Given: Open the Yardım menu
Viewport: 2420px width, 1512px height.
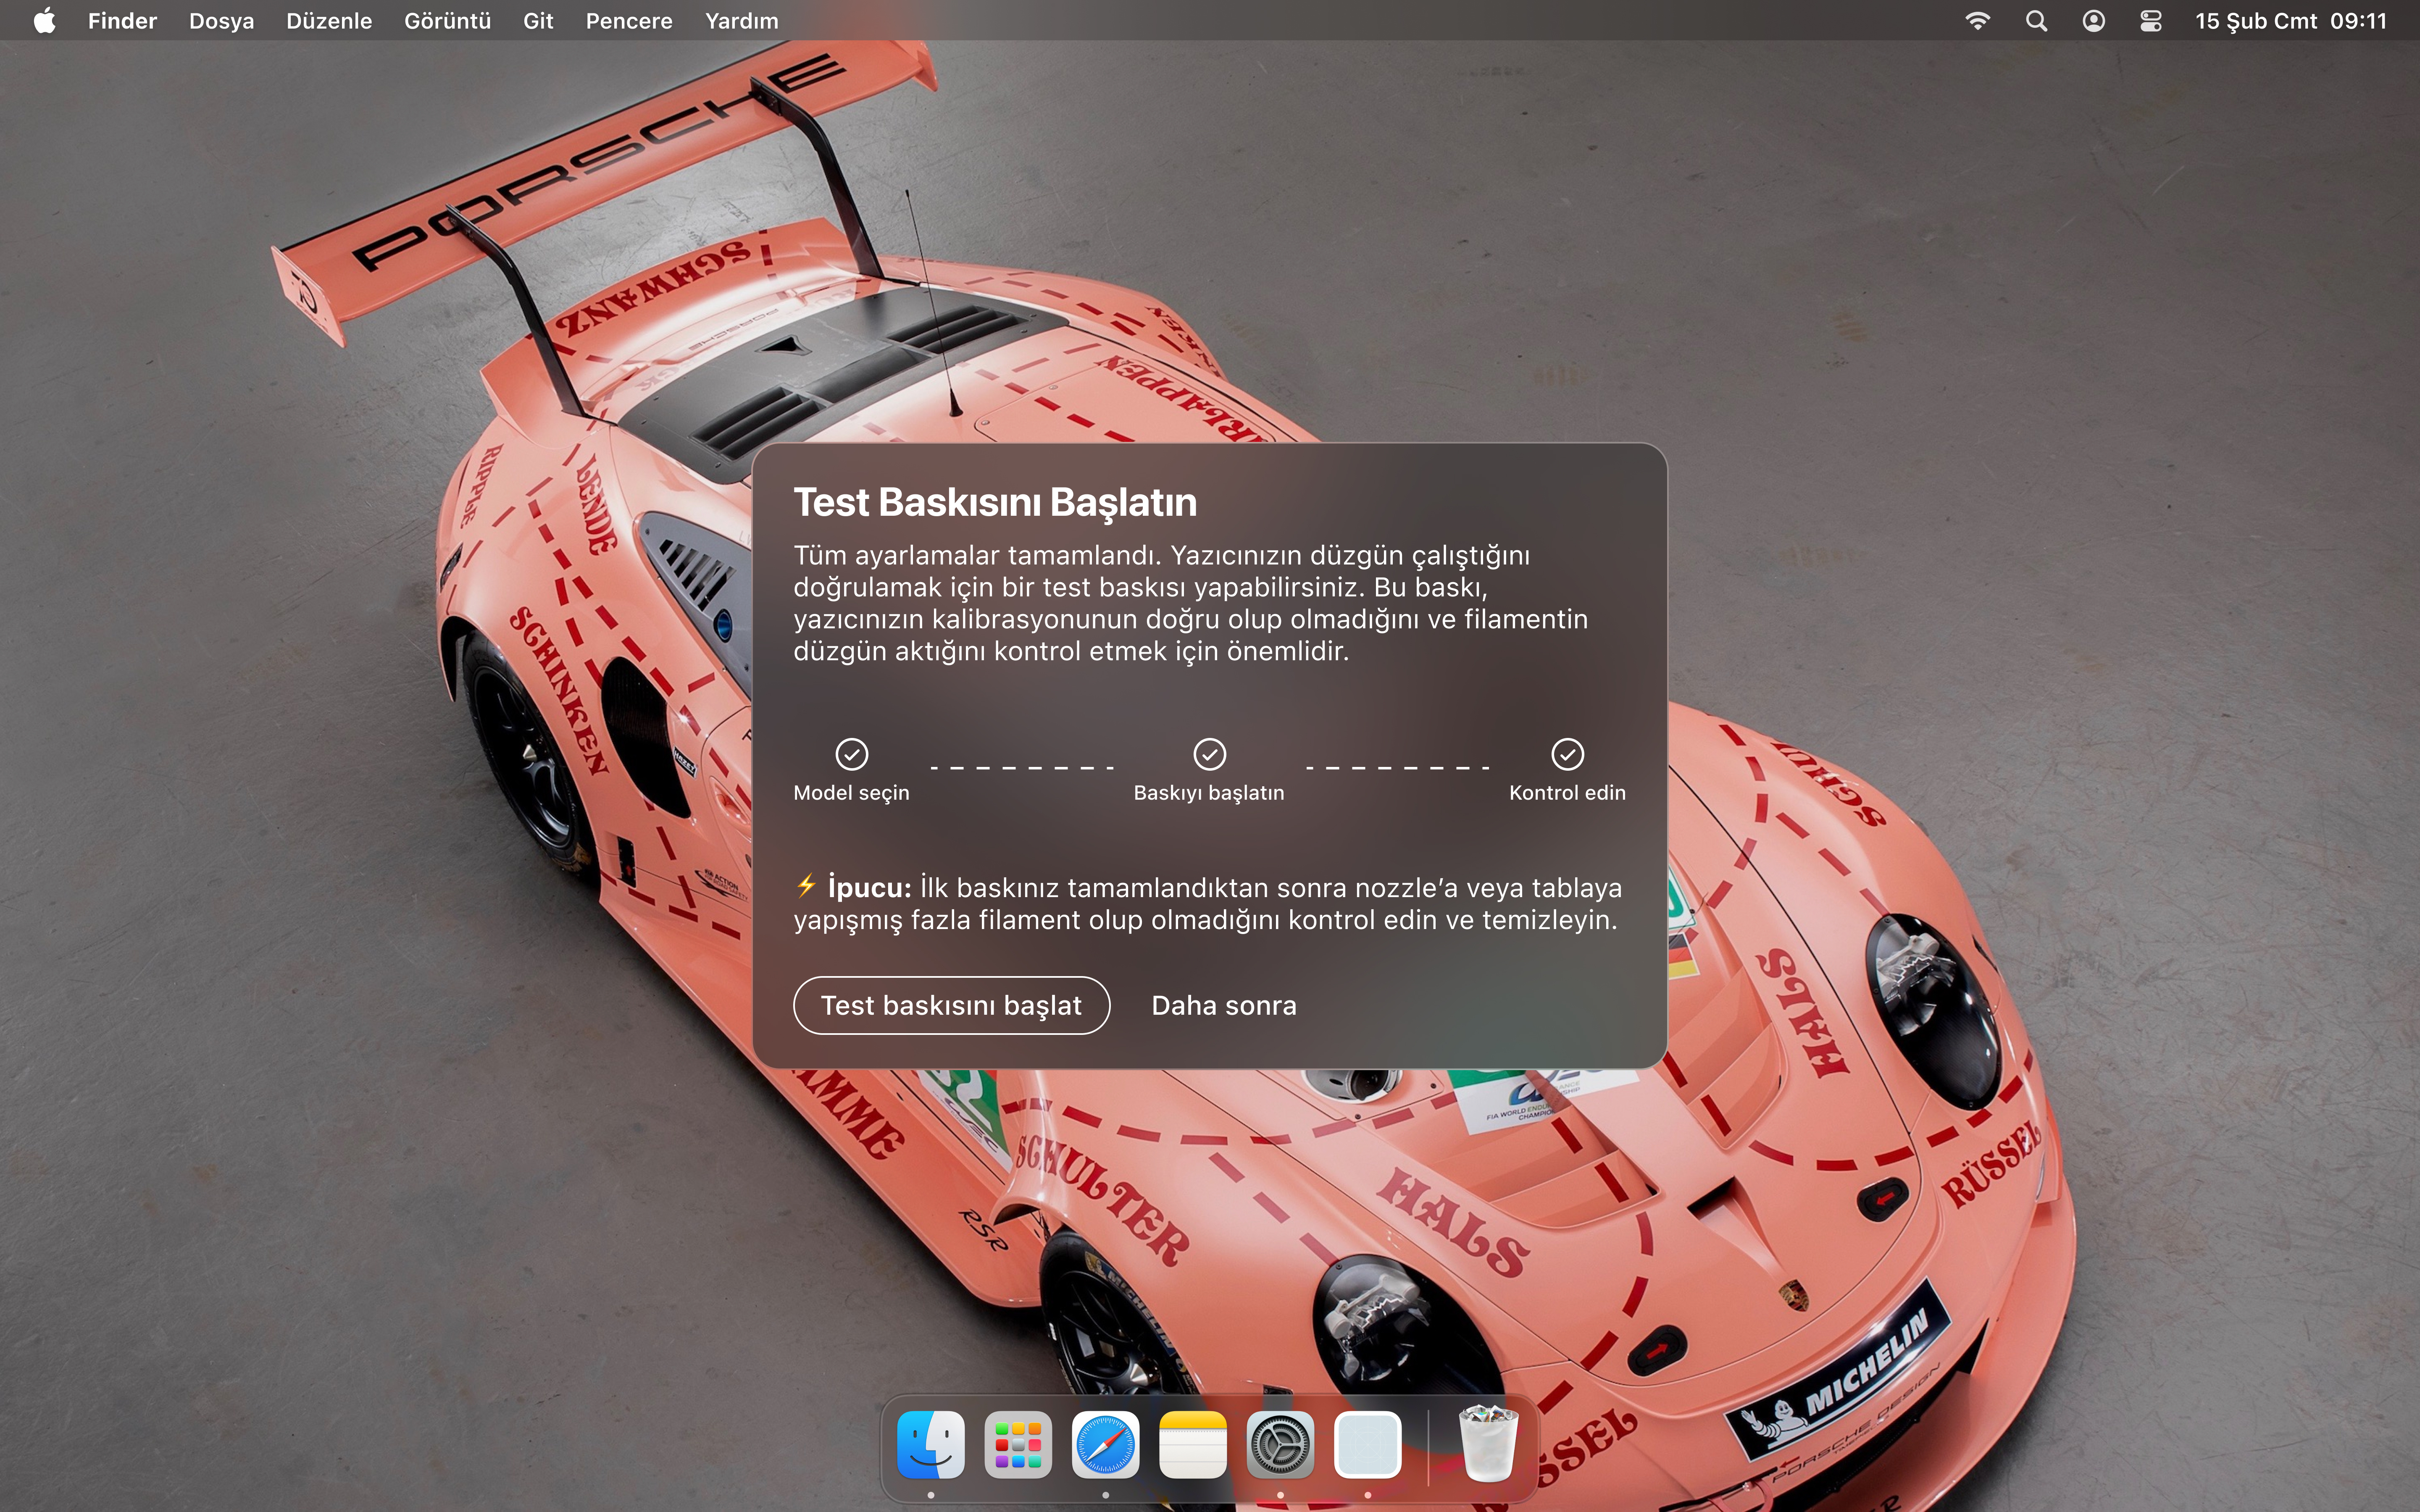Looking at the screenshot, I should pos(741,21).
